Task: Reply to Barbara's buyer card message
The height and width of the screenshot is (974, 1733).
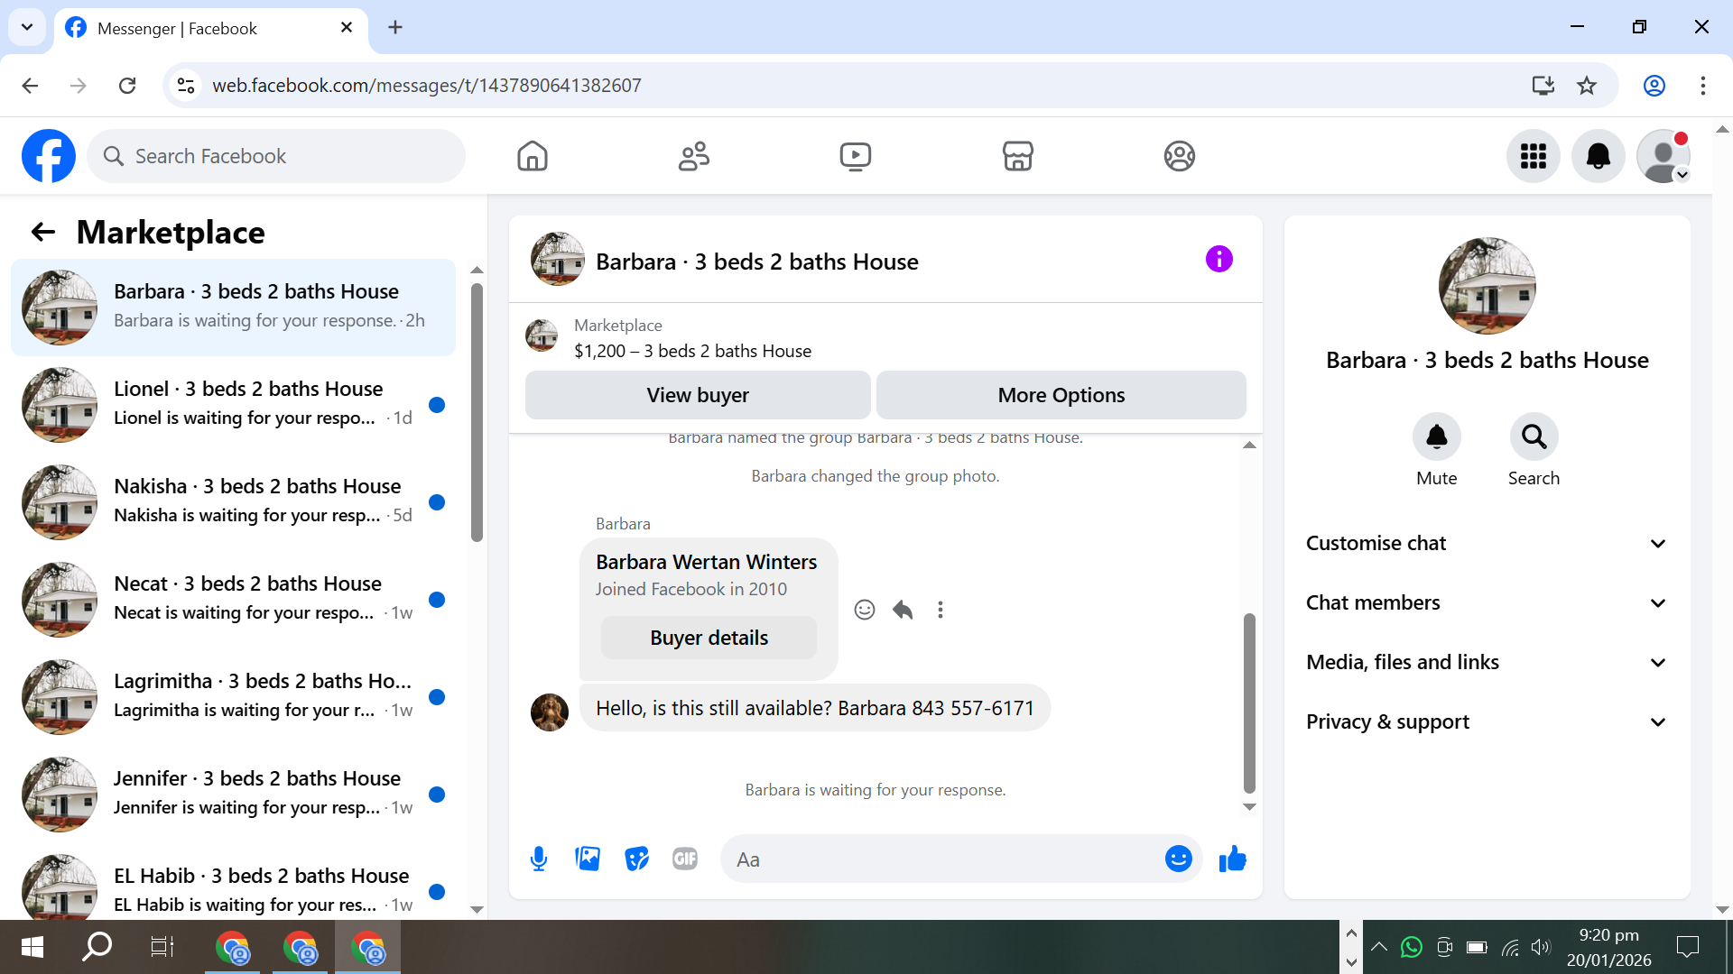Action: (903, 610)
